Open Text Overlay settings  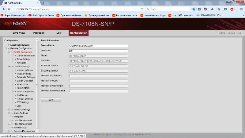(x=23, y=95)
